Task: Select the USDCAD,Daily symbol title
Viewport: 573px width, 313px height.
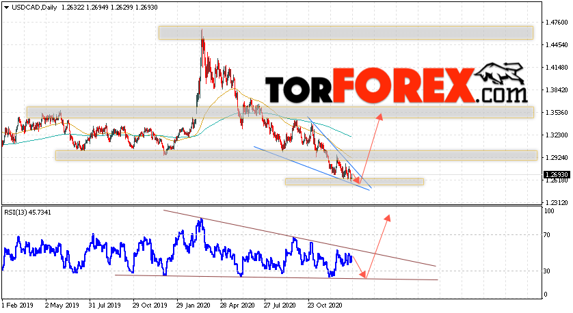Action: 34,8
